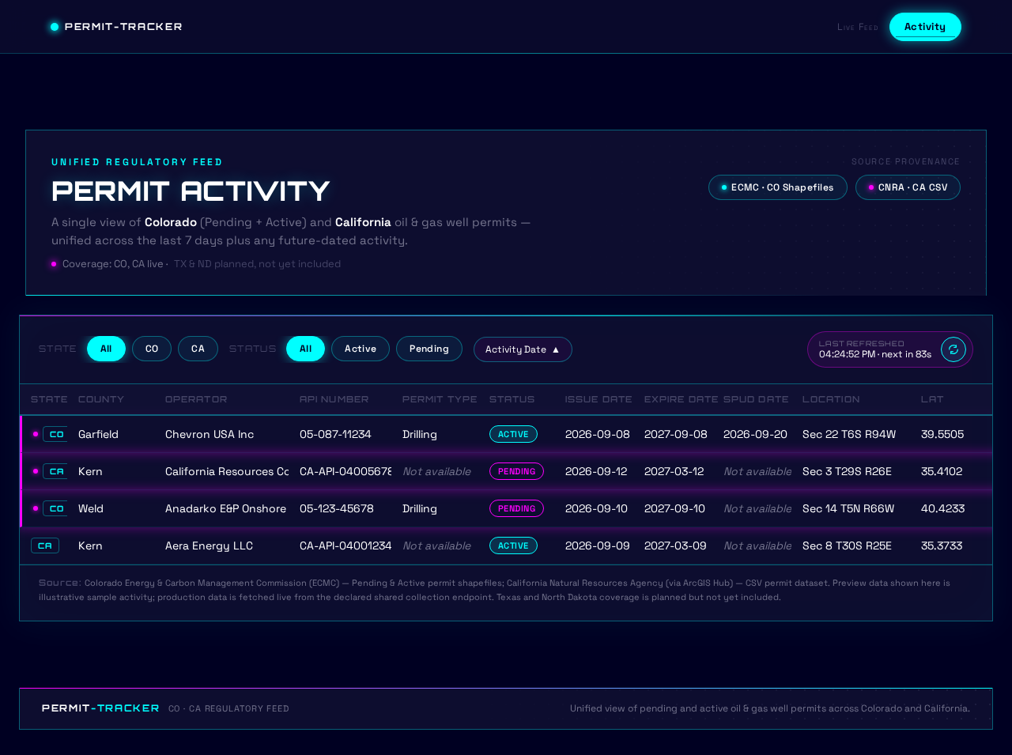Open the Live Feed nav item

coord(858,27)
